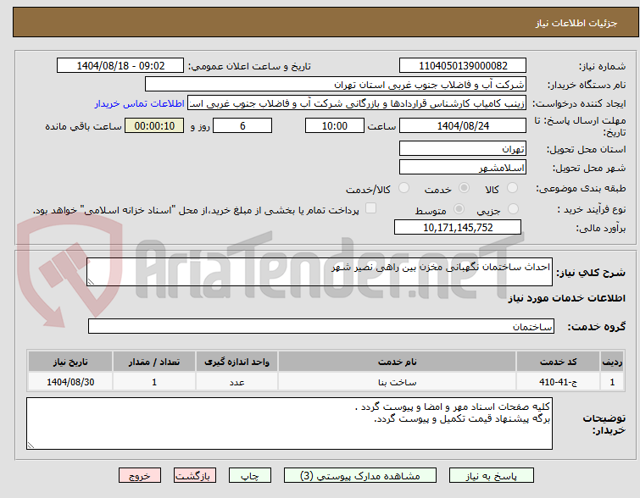Click the remaining time countdown 00:00:10
Screen dimensions: 640x498
tap(154, 125)
